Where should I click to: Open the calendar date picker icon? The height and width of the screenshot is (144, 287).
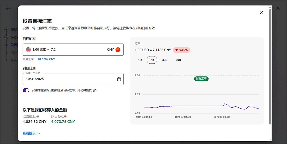point(119,79)
